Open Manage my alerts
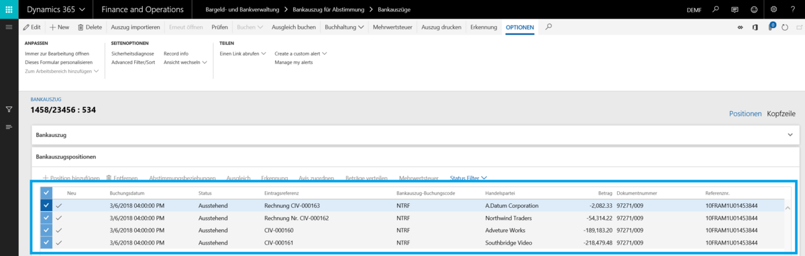This screenshot has width=805, height=256. point(294,62)
